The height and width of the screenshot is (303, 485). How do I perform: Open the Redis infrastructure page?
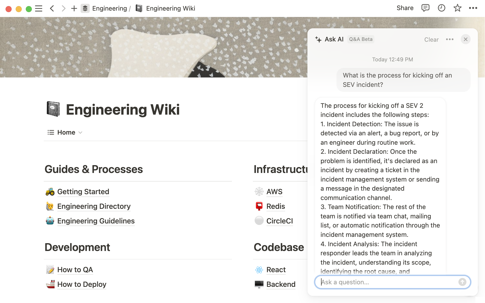point(275,206)
